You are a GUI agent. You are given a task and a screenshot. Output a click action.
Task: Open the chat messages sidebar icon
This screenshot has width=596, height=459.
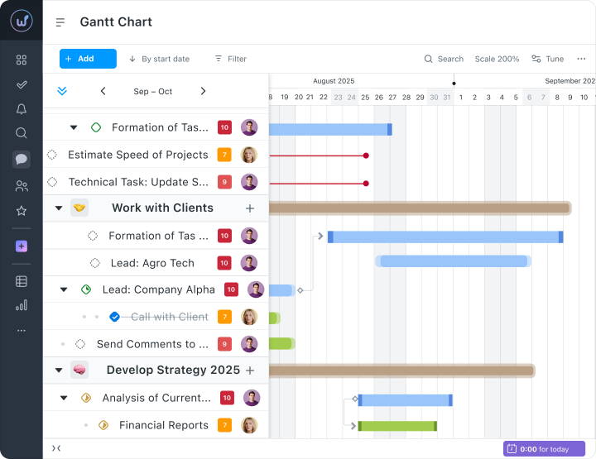(22, 159)
